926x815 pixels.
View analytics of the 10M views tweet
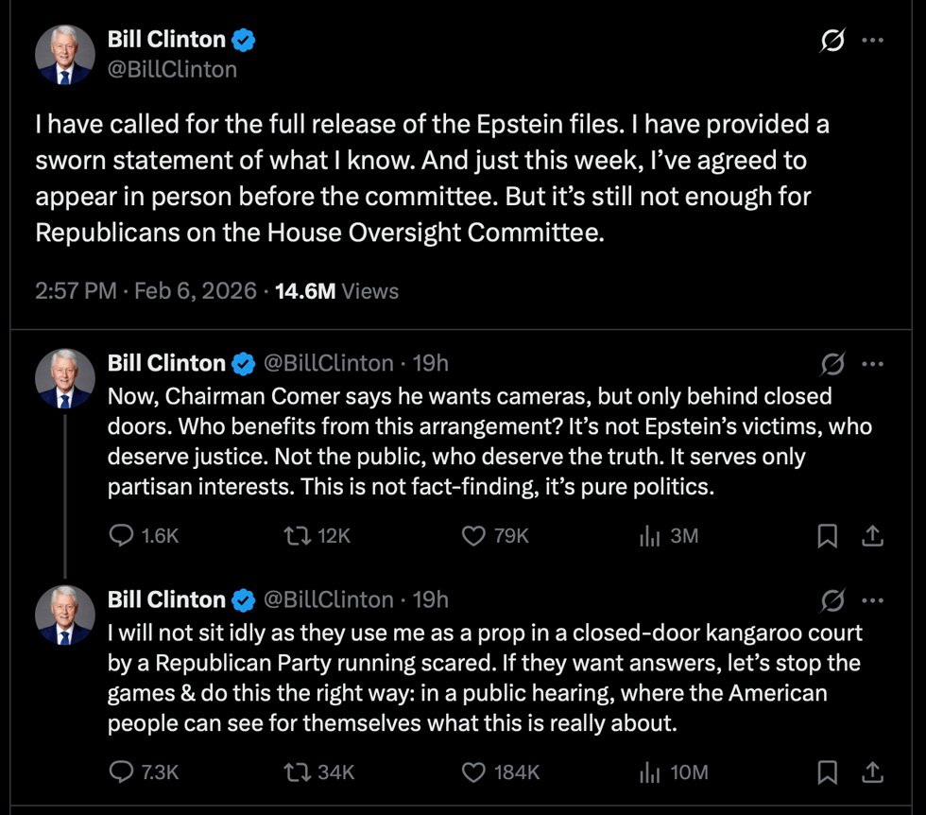[649, 772]
